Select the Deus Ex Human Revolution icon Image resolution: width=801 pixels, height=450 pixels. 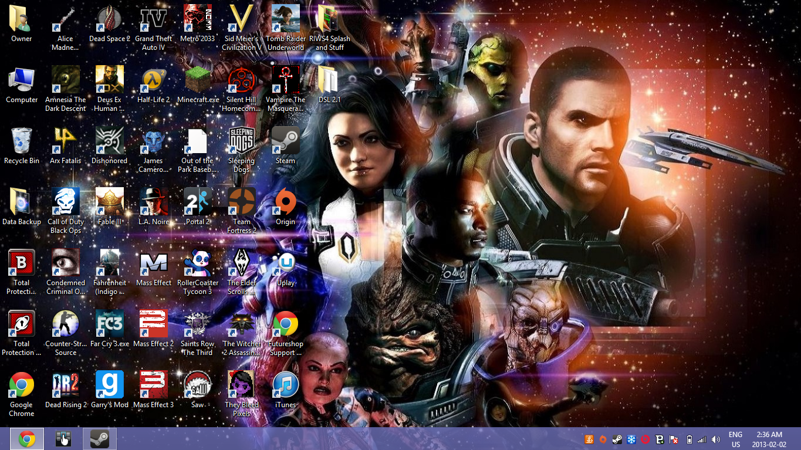click(110, 90)
